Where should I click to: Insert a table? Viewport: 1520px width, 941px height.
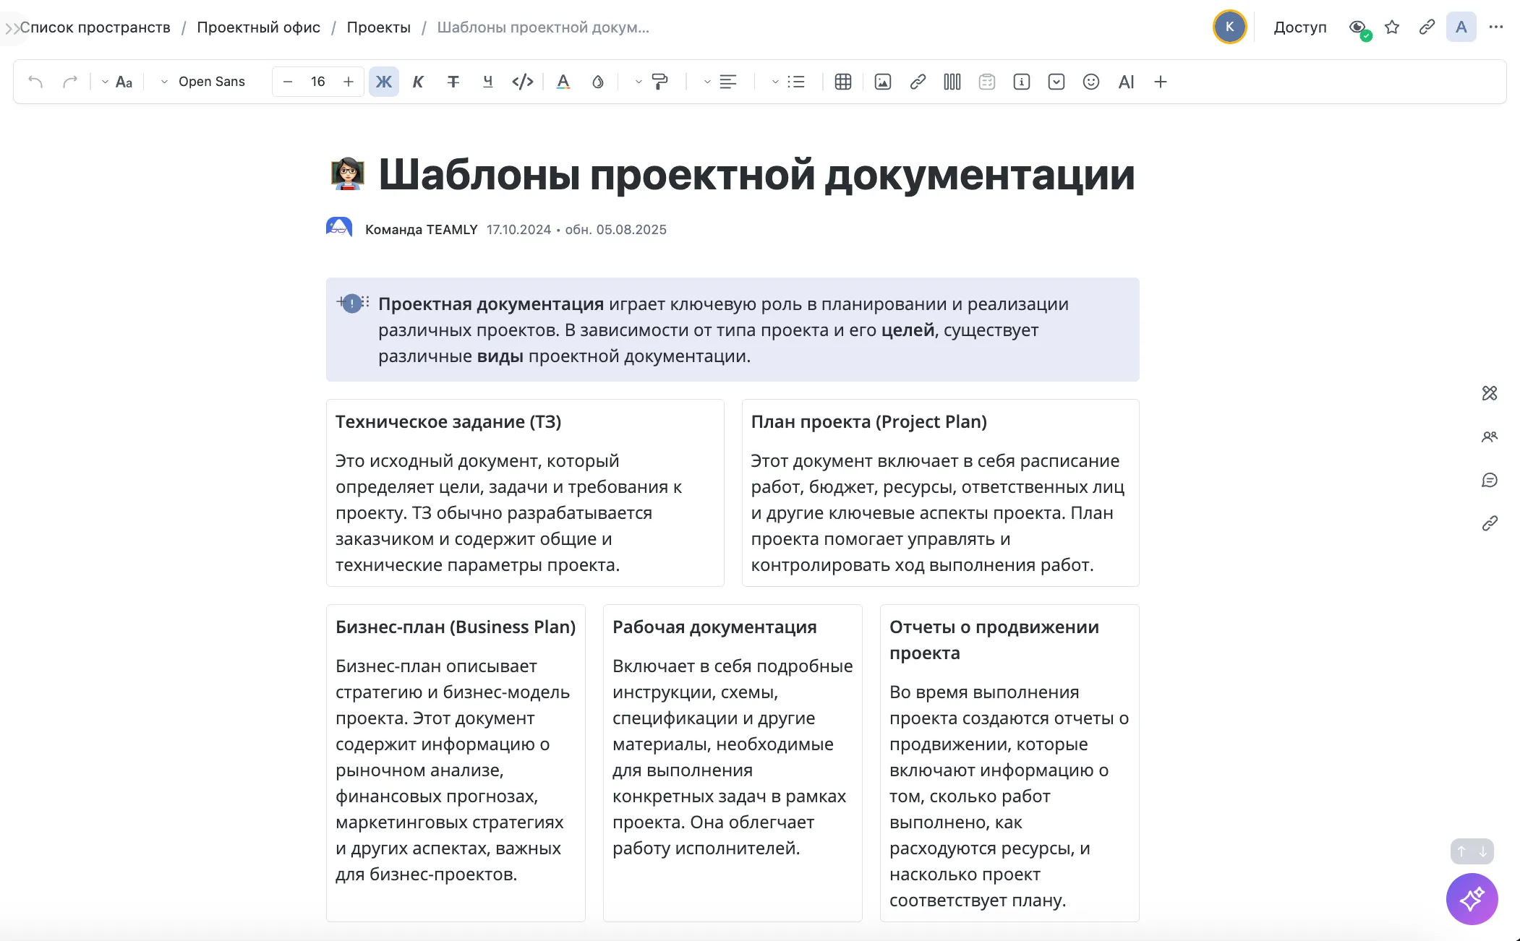tap(843, 82)
